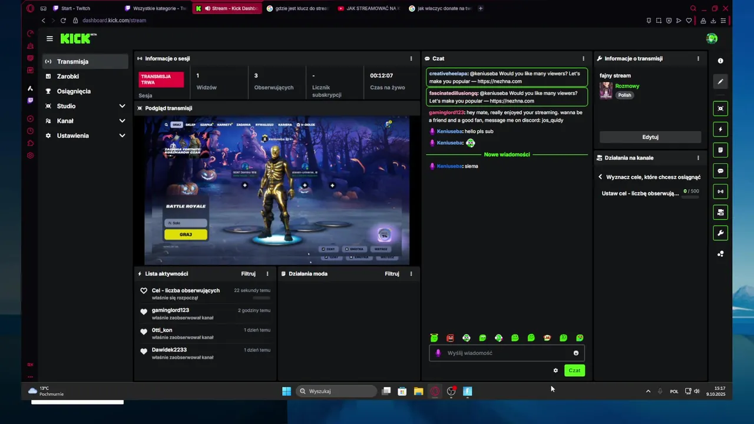Toggle the note list widget icon
This screenshot has height=424, width=754.
tap(720, 150)
